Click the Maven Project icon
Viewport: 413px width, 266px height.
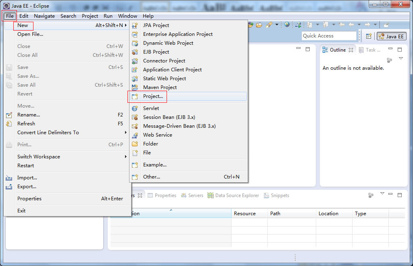click(x=135, y=87)
